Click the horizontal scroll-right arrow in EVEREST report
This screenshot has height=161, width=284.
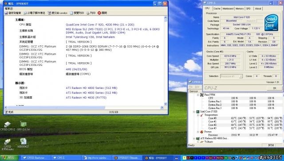[x=162, y=108]
